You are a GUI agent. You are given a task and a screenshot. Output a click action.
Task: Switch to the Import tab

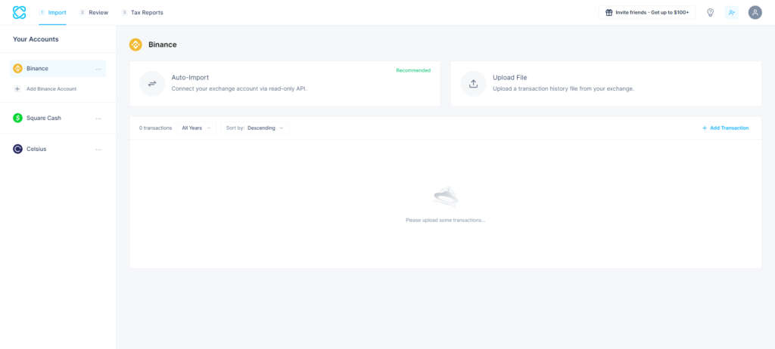pos(52,12)
